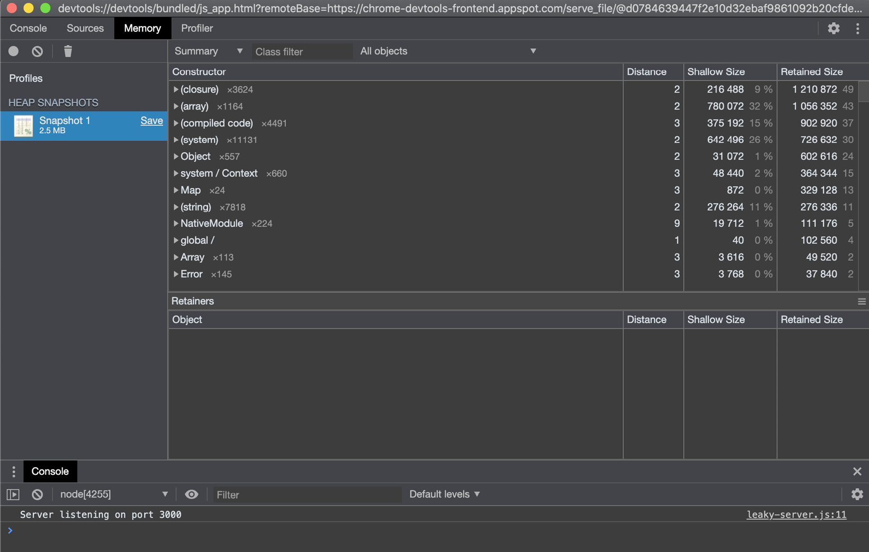Save Snapshot 1
This screenshot has width=869, height=552.
[151, 121]
